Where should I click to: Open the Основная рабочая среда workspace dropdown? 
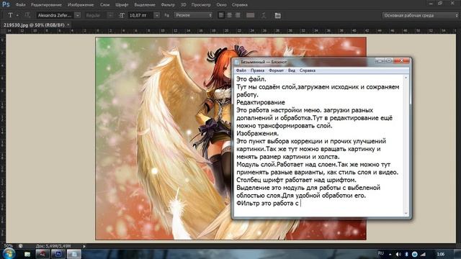pyautogui.click(x=420, y=15)
